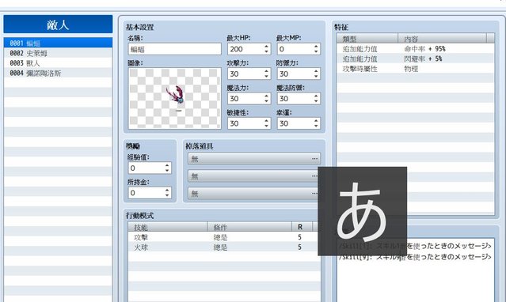Decrease 攻擊力 with down arrow

pos(267,77)
